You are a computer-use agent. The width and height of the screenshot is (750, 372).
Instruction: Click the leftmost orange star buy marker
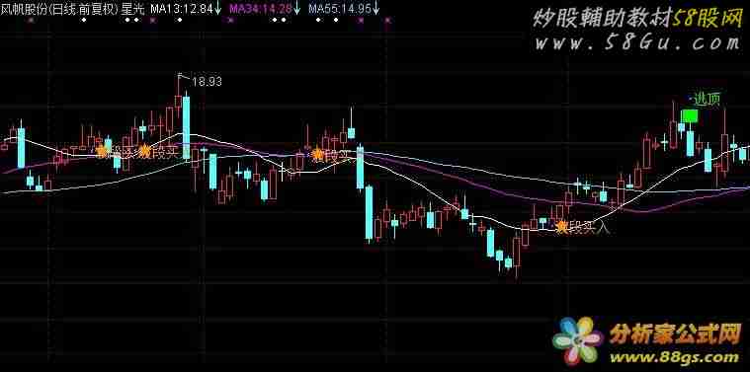click(x=102, y=152)
